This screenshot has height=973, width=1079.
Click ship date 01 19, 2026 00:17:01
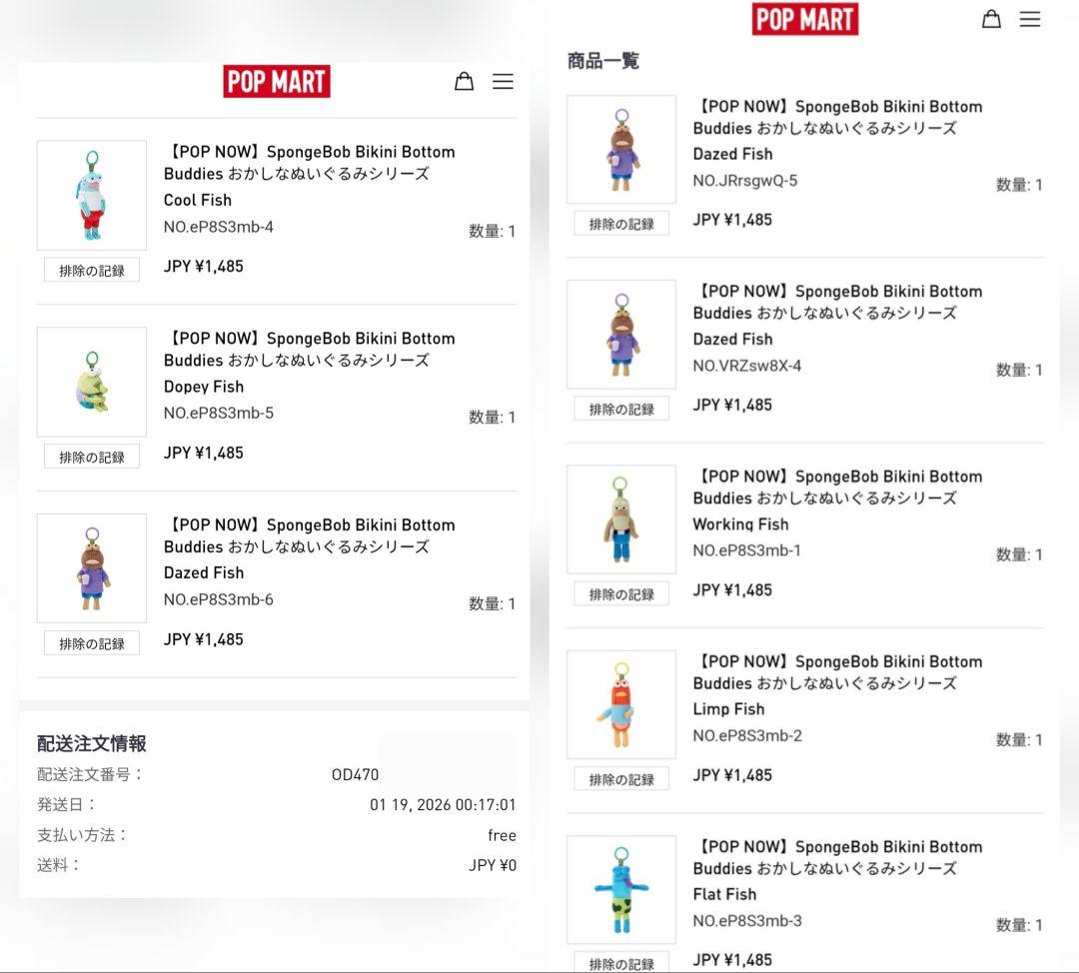(443, 804)
